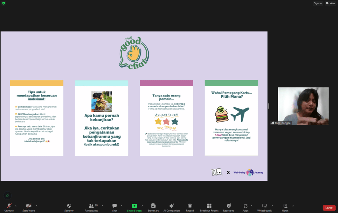Image resolution: width=338 pixels, height=213 pixels.
Task: Open the meeting Summary
Action: [x=153, y=206]
